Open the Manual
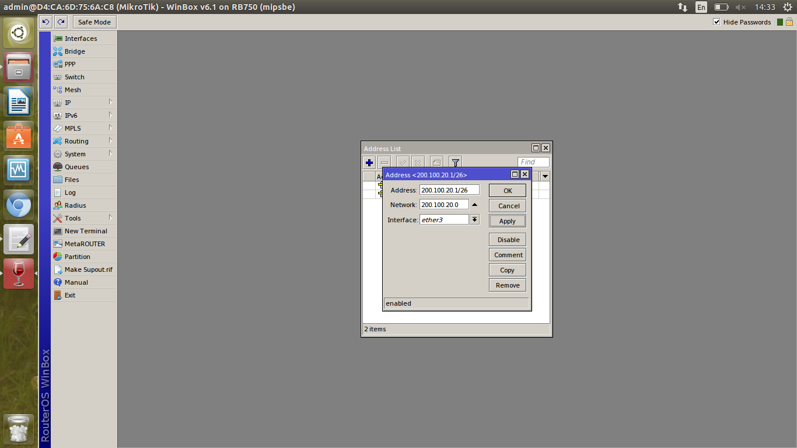The width and height of the screenshot is (797, 448). click(x=84, y=282)
